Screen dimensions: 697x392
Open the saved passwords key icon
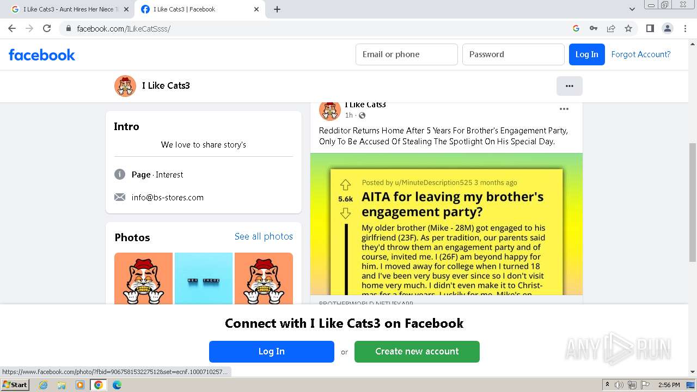[x=594, y=28]
